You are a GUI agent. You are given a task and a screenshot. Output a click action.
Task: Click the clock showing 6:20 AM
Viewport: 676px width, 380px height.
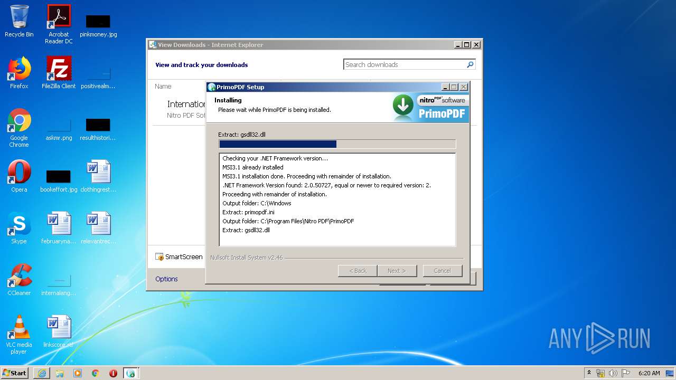(649, 373)
